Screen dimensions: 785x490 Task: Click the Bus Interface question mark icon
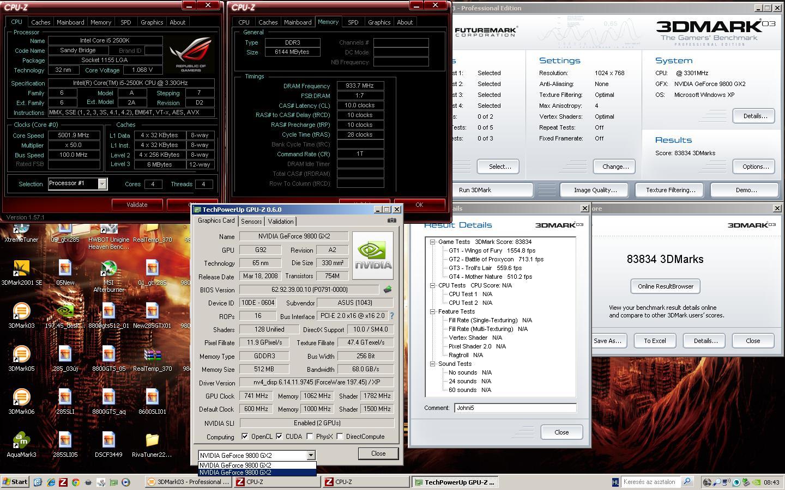(391, 316)
